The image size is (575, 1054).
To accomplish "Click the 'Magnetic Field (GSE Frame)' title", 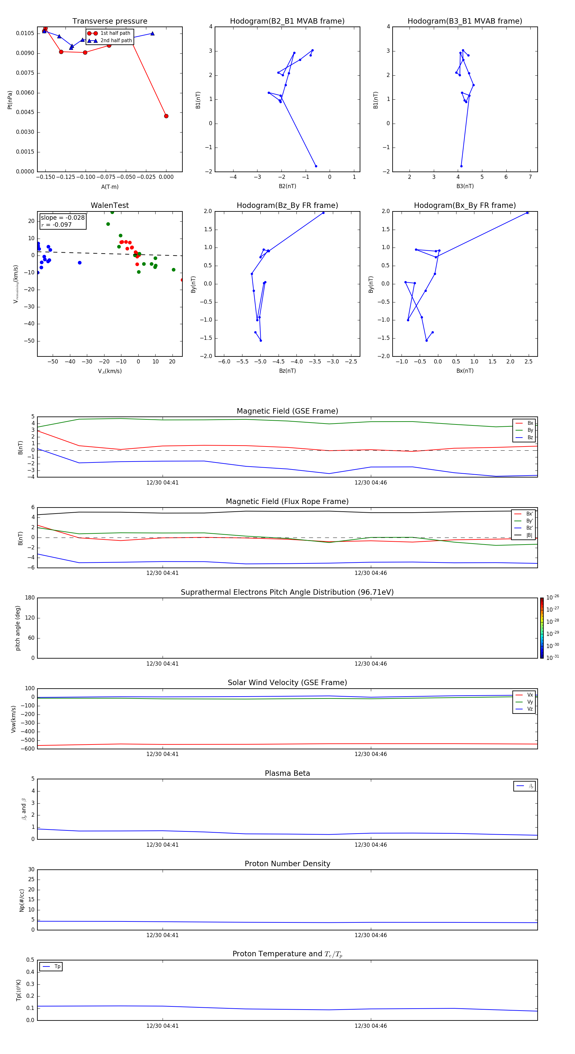I will click(x=287, y=411).
